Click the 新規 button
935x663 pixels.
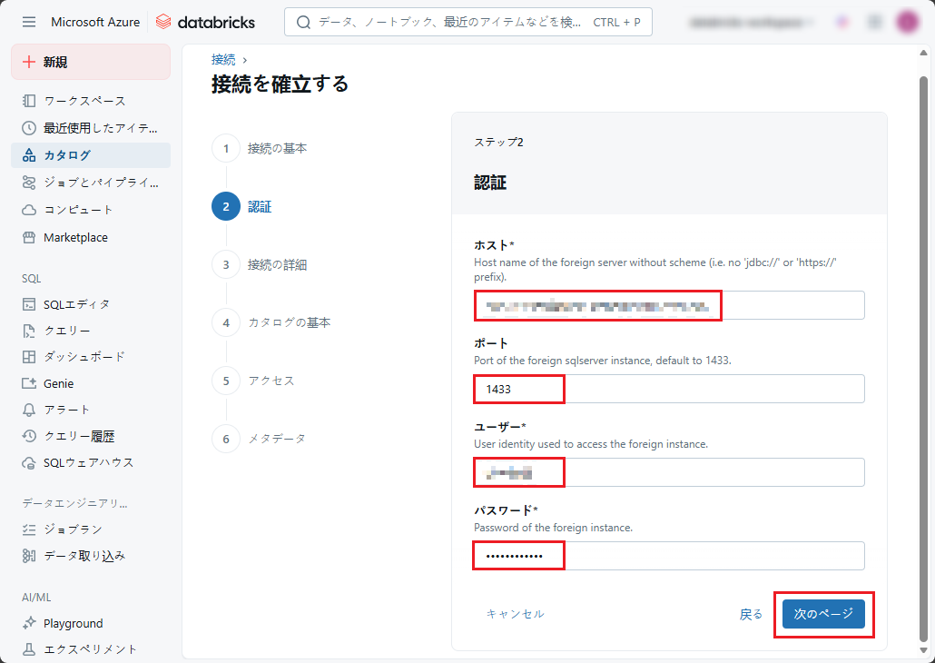coord(91,62)
